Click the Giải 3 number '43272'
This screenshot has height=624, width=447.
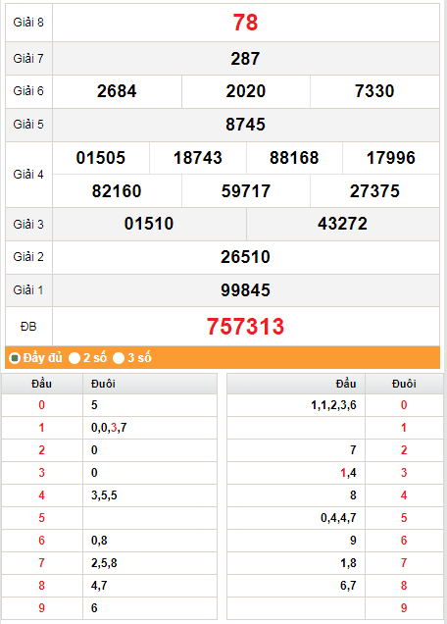point(342,224)
